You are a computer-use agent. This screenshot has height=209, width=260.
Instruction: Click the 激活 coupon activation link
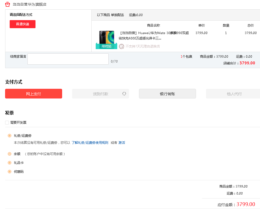(x=122, y=143)
